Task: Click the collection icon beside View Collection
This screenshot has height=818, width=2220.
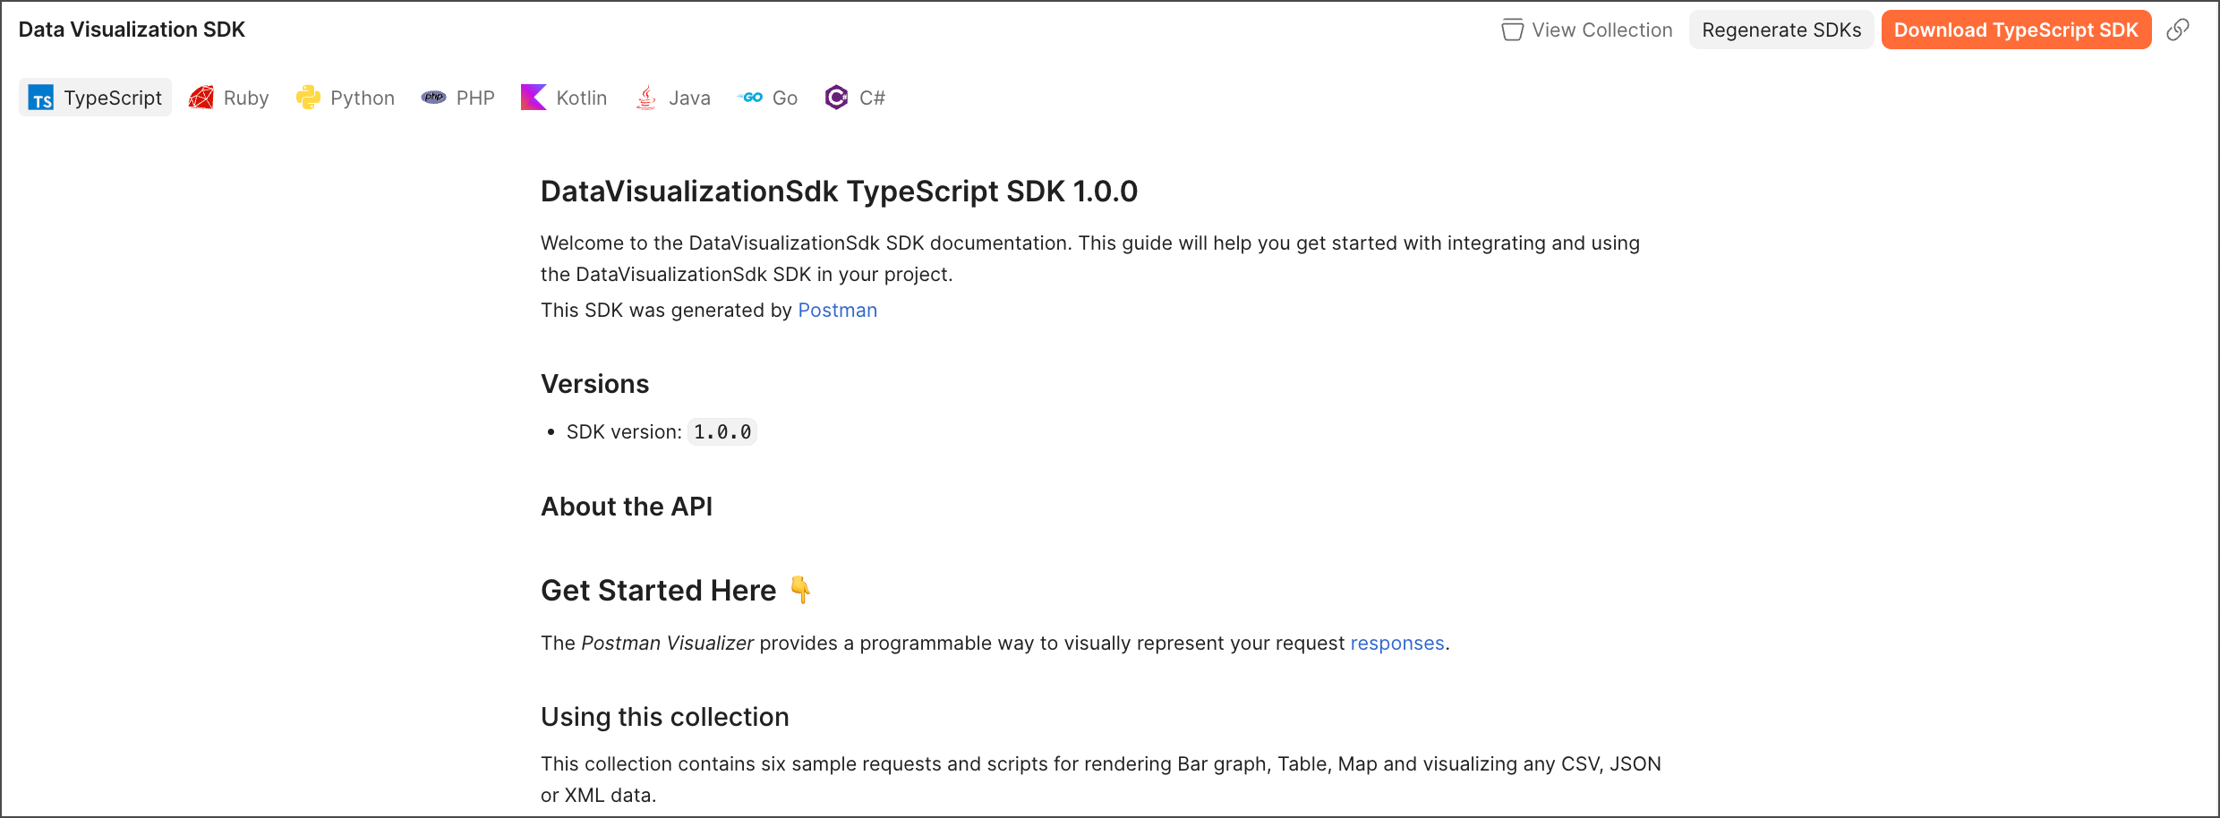Action: [1512, 30]
